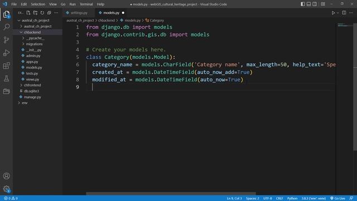Viewport: 357px width, 201px height.
Task: Open the Selection menu
Action: pos(38,4)
